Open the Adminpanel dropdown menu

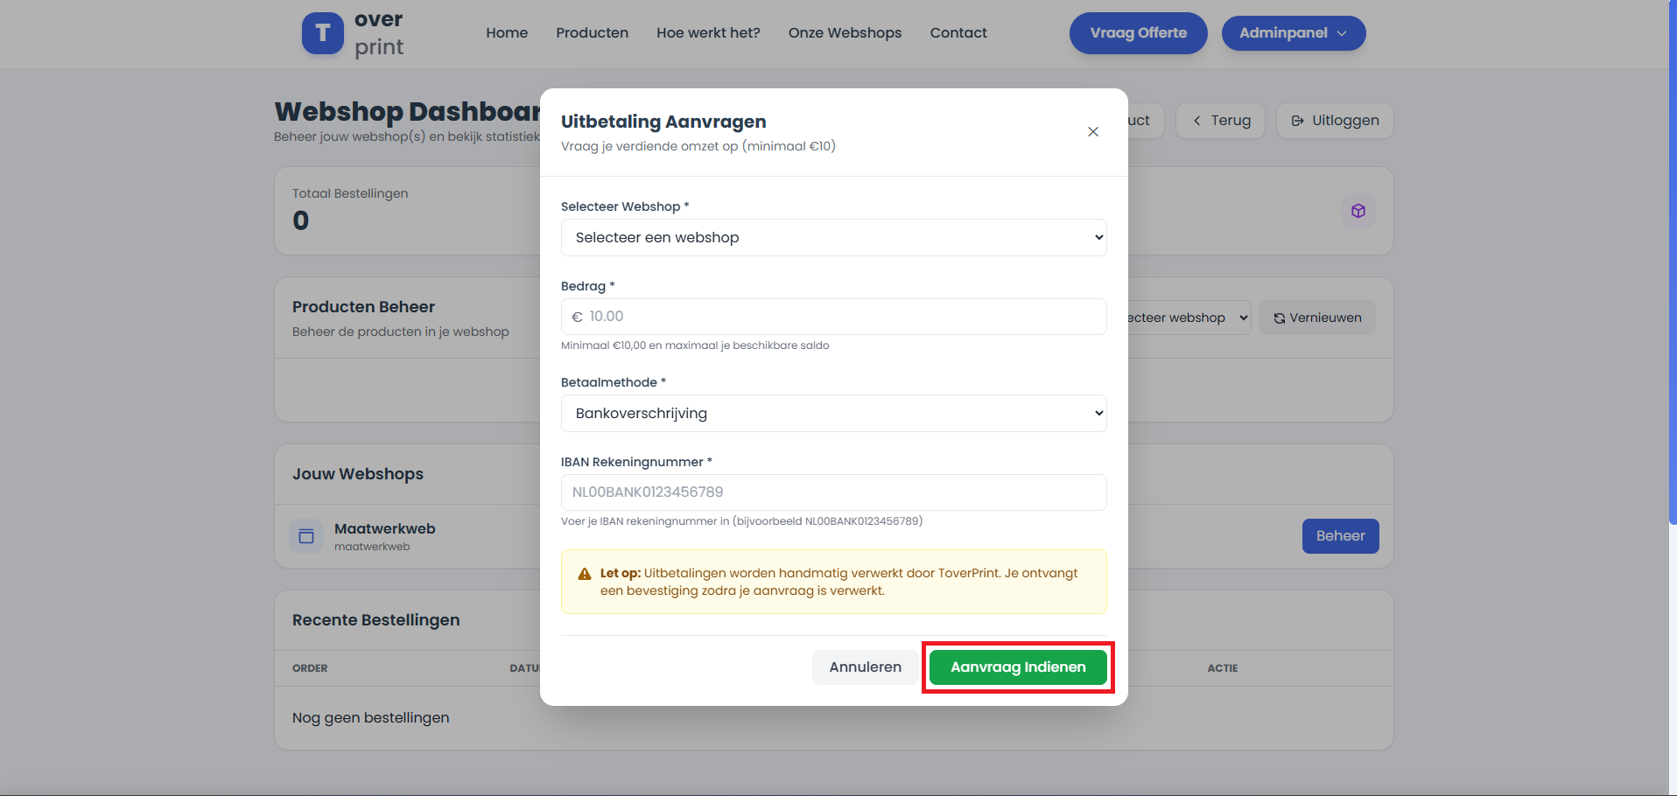[1293, 33]
